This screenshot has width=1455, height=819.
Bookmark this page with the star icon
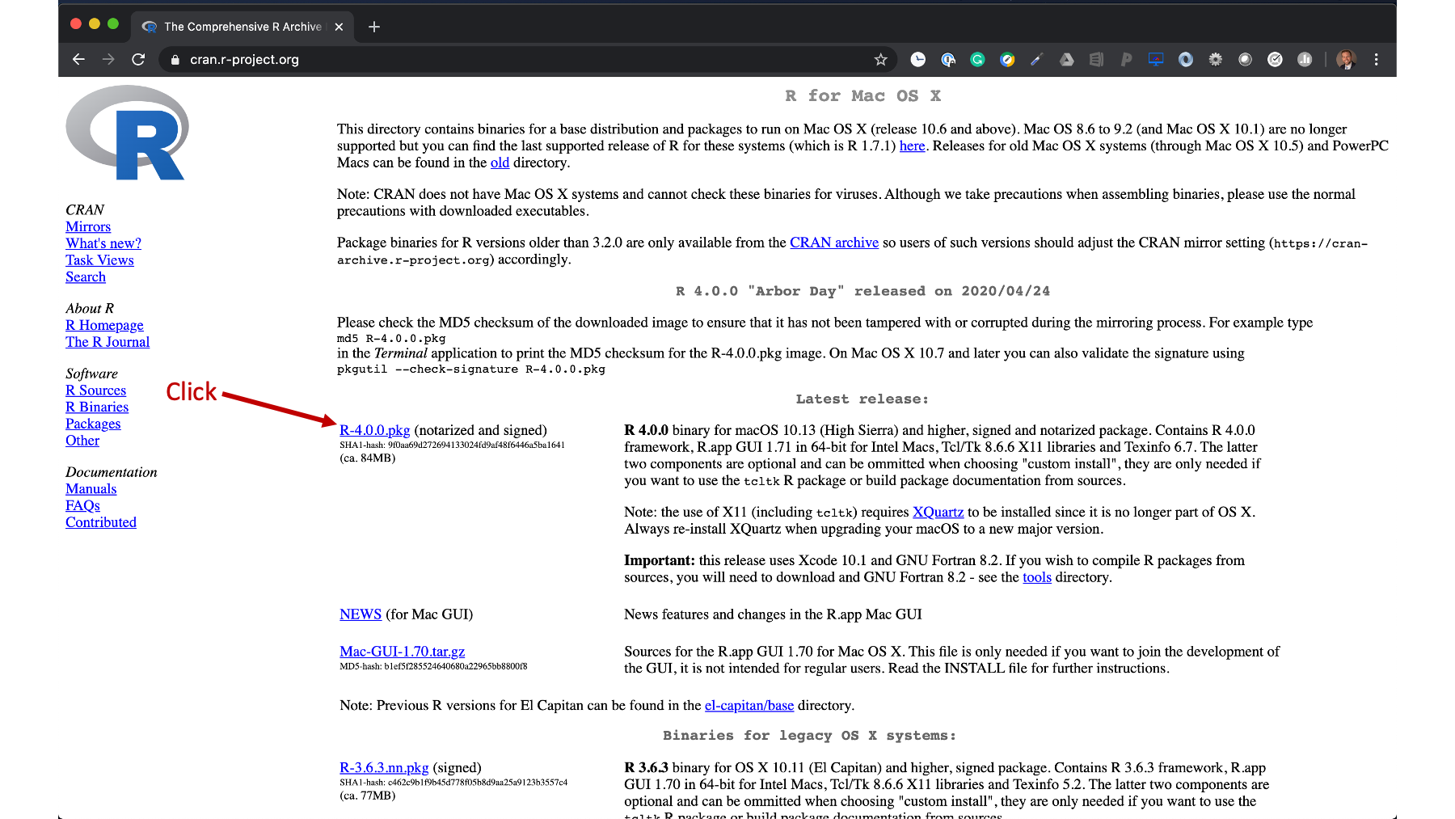click(x=880, y=59)
